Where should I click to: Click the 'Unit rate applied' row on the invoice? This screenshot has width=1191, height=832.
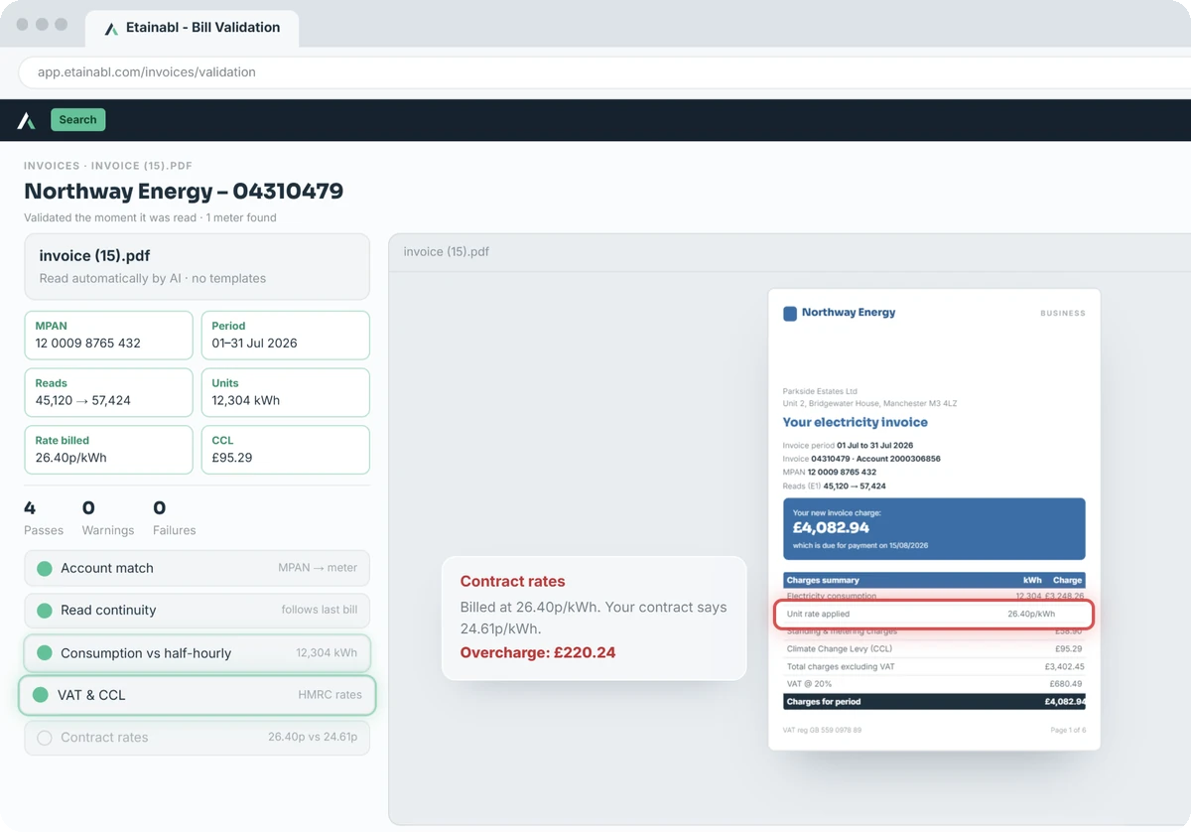click(934, 614)
